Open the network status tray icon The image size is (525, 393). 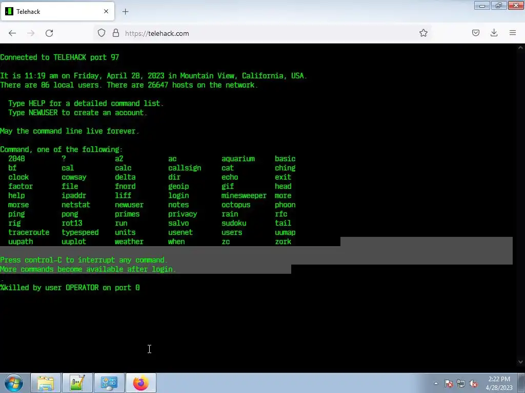(461, 383)
